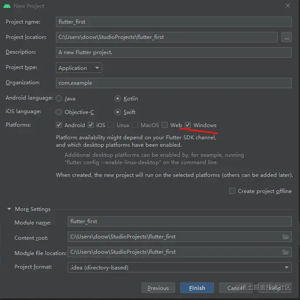Focus the Module file location field

[x=179, y=252]
